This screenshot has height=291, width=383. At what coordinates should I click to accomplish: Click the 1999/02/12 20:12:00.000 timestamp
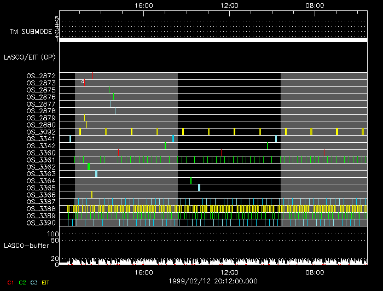click(213, 281)
